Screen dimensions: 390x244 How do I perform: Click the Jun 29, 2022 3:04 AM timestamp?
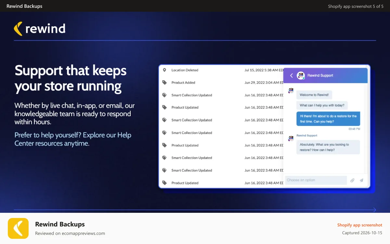(x=265, y=83)
